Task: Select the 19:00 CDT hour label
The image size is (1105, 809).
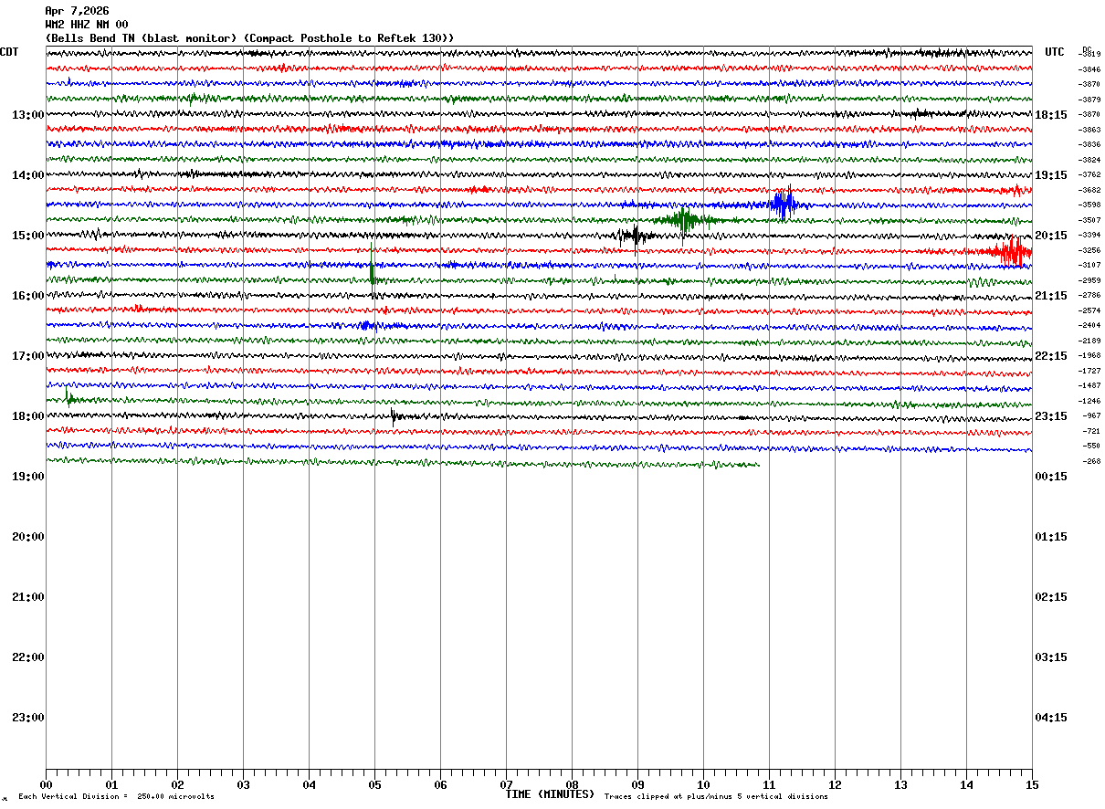Action: (x=28, y=477)
